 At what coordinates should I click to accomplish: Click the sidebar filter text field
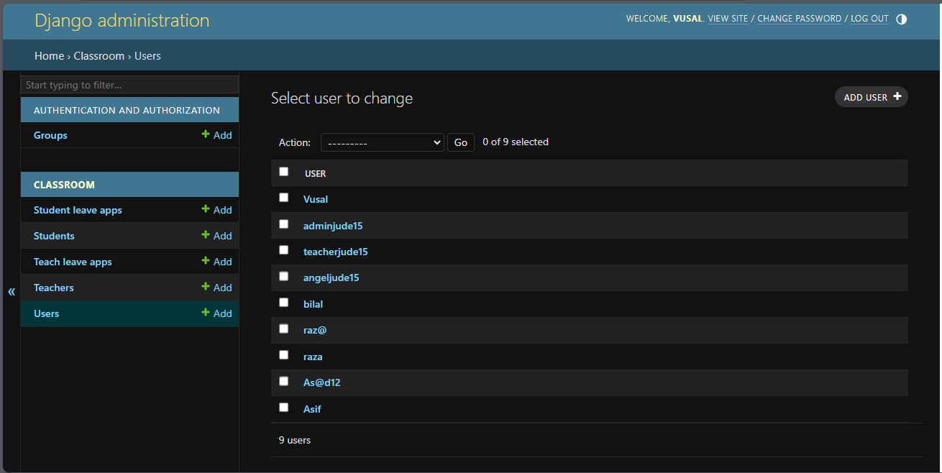[129, 85]
